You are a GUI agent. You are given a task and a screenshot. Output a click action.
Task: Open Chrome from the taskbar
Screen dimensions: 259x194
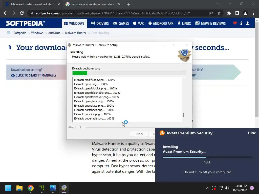tap(31, 188)
